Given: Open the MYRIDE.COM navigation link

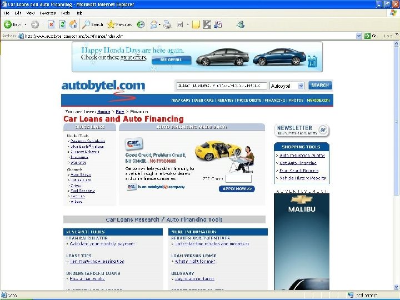Looking at the screenshot, I should point(318,100).
